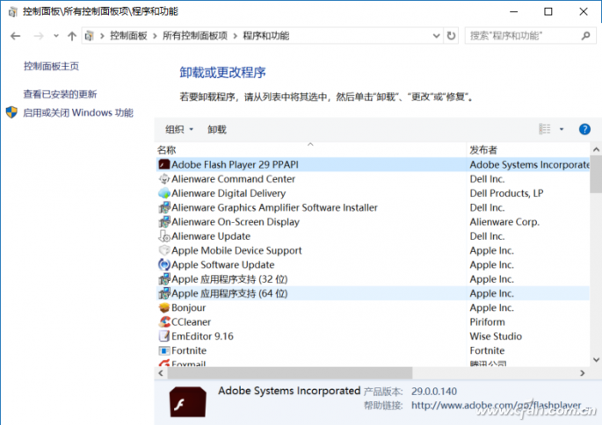
Task: Click the Alienware Corp. publisher cell
Action: point(504,221)
